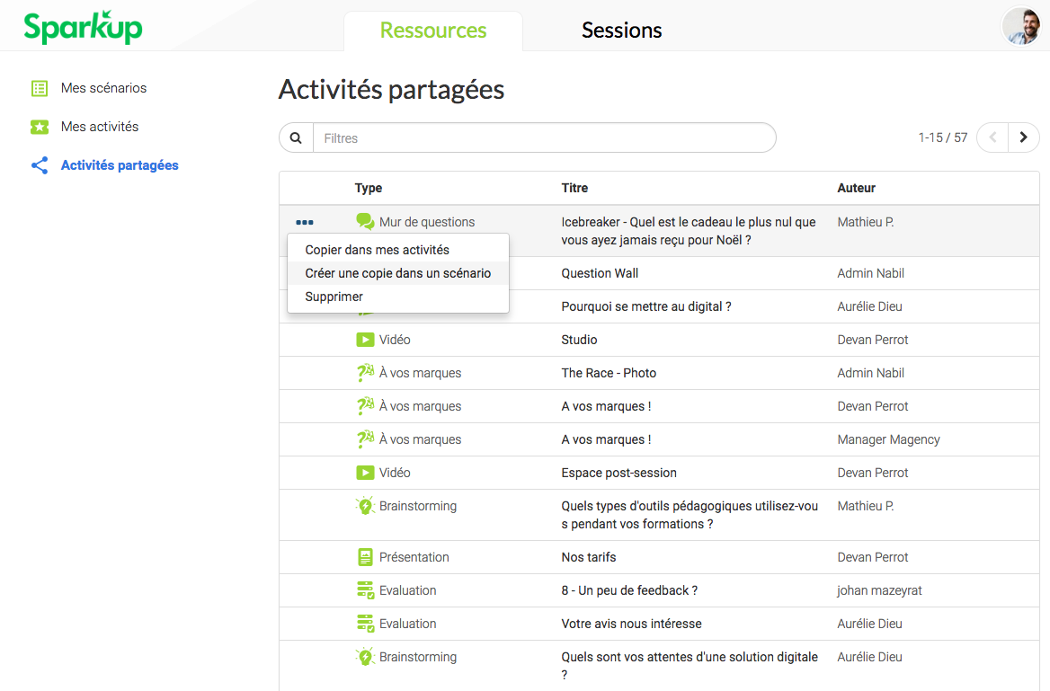The height and width of the screenshot is (691, 1050).
Task: Click the Sparkup logo
Action: (x=83, y=28)
